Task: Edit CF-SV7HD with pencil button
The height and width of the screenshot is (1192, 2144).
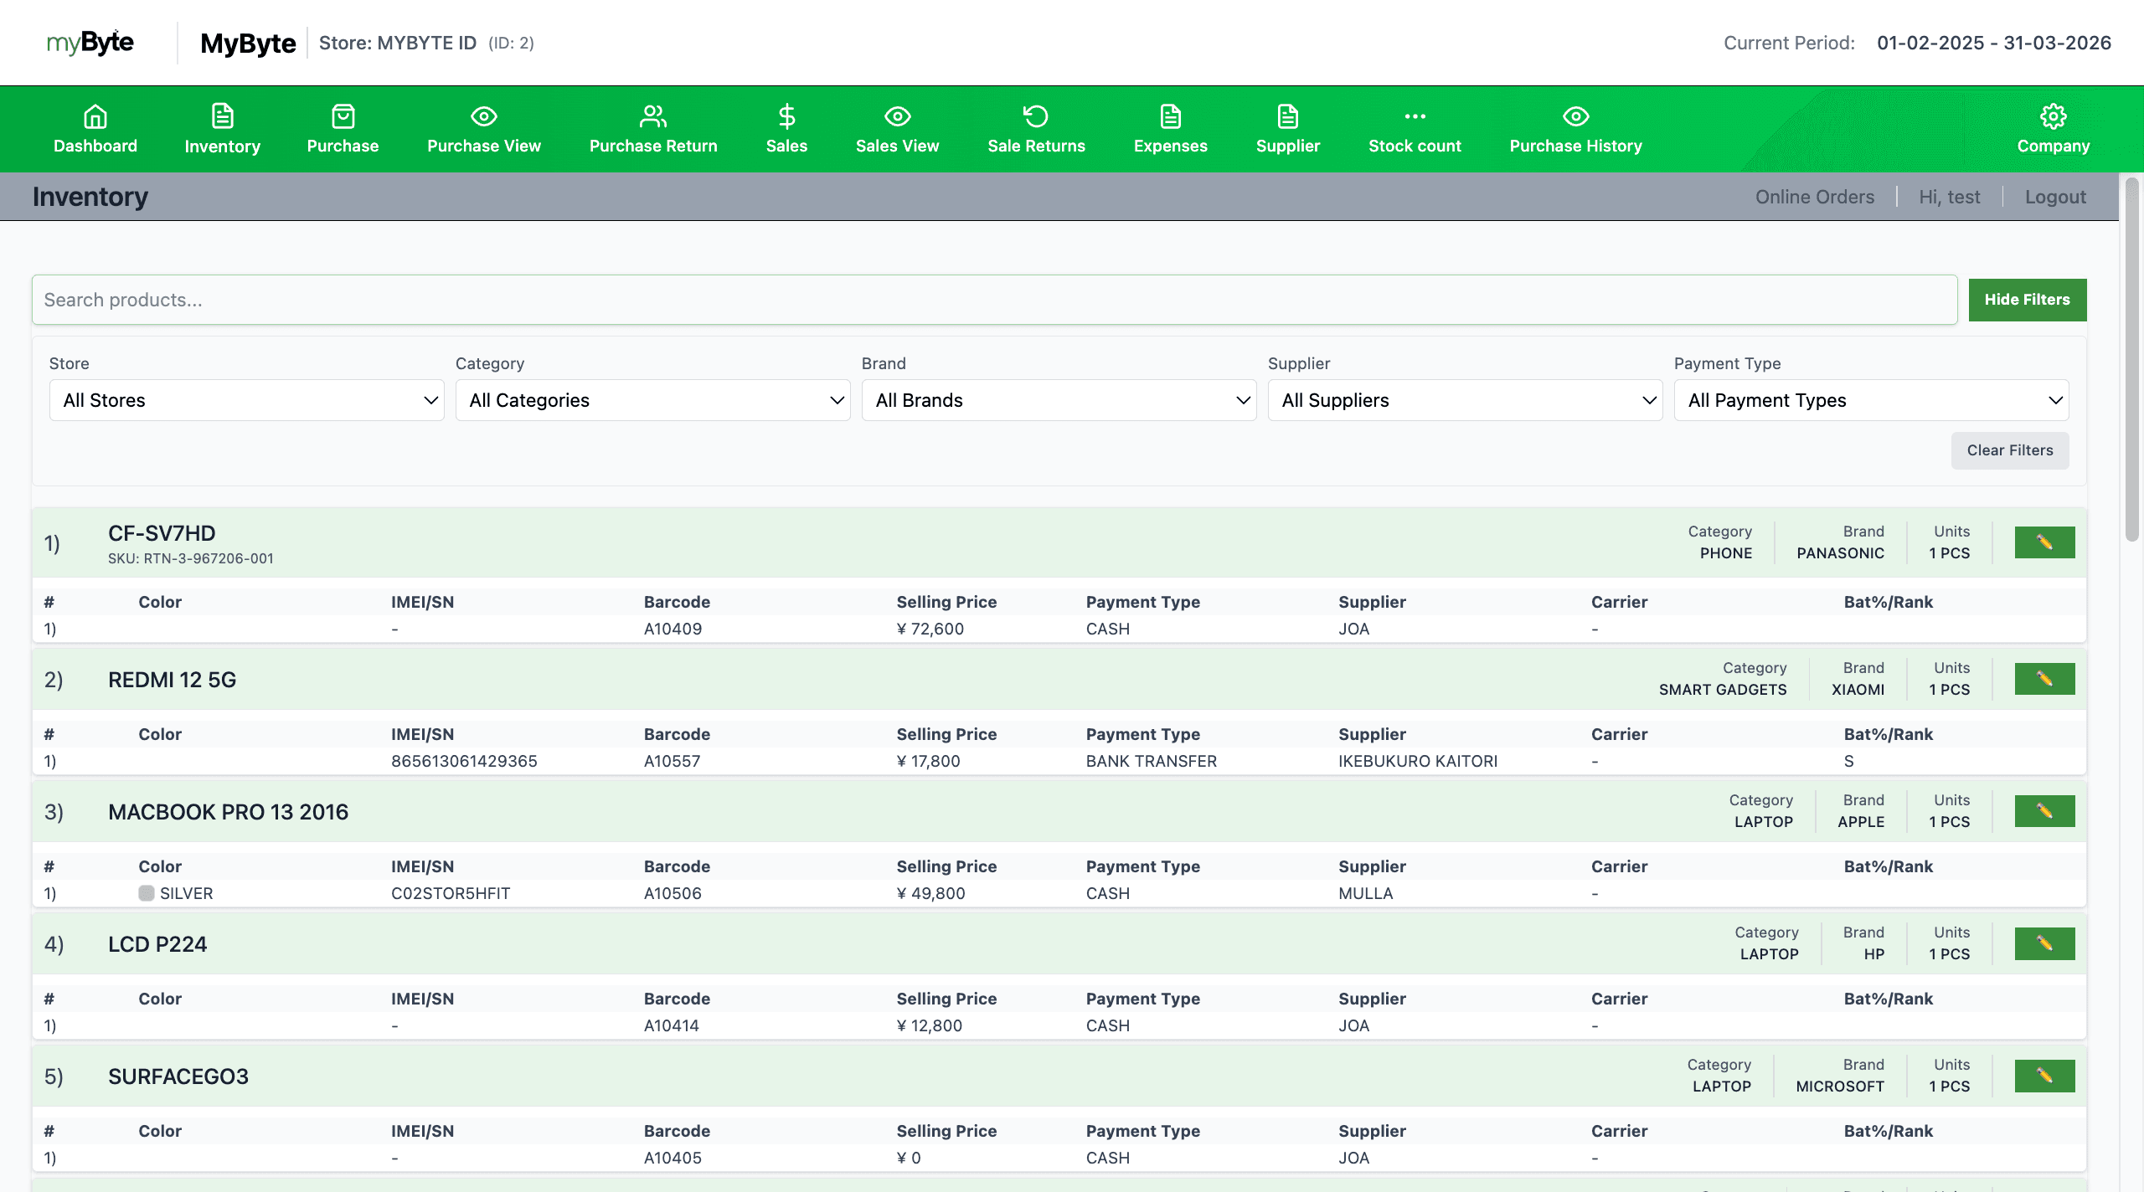Action: tap(2044, 542)
